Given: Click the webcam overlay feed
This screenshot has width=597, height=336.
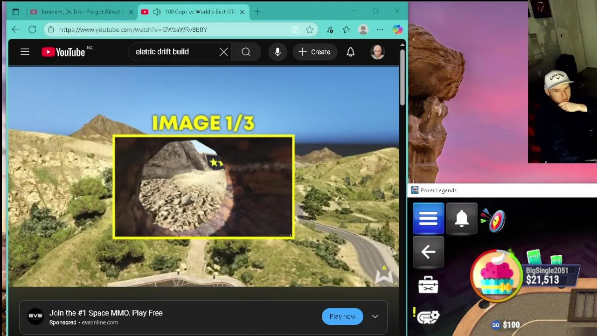Looking at the screenshot, I should coord(562,82).
